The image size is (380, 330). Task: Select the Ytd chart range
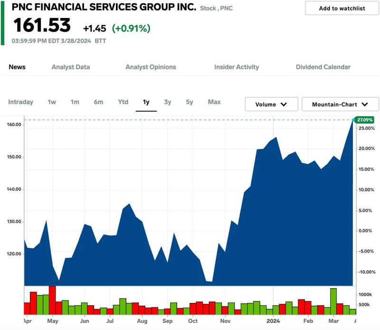click(x=123, y=102)
